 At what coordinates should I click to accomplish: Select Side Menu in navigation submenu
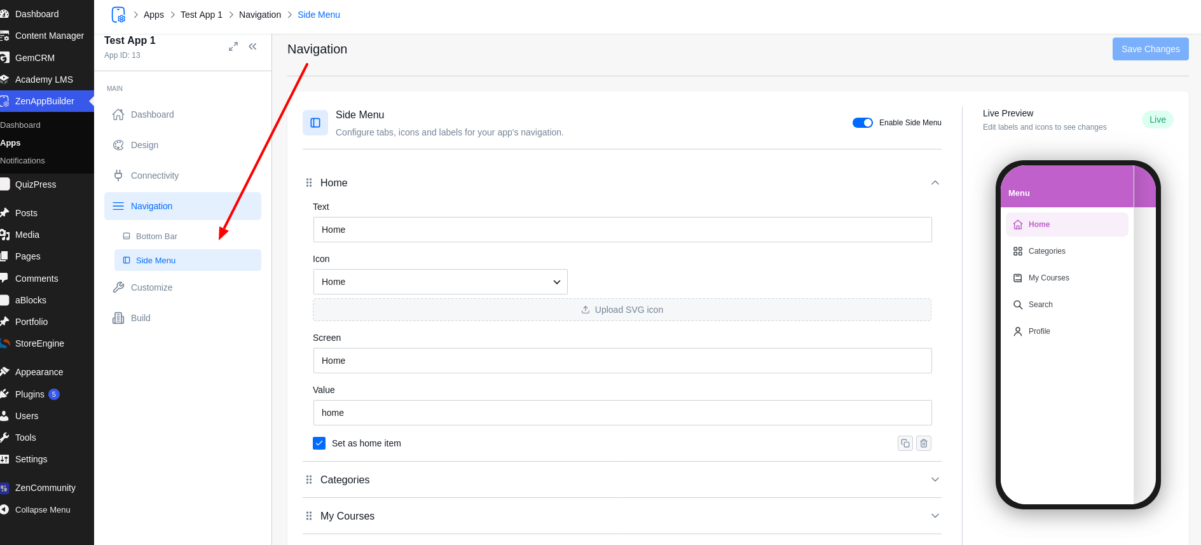click(x=188, y=260)
